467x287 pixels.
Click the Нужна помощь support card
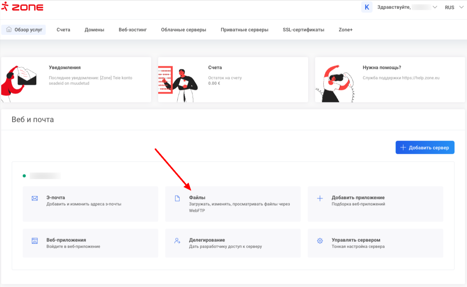click(390, 79)
